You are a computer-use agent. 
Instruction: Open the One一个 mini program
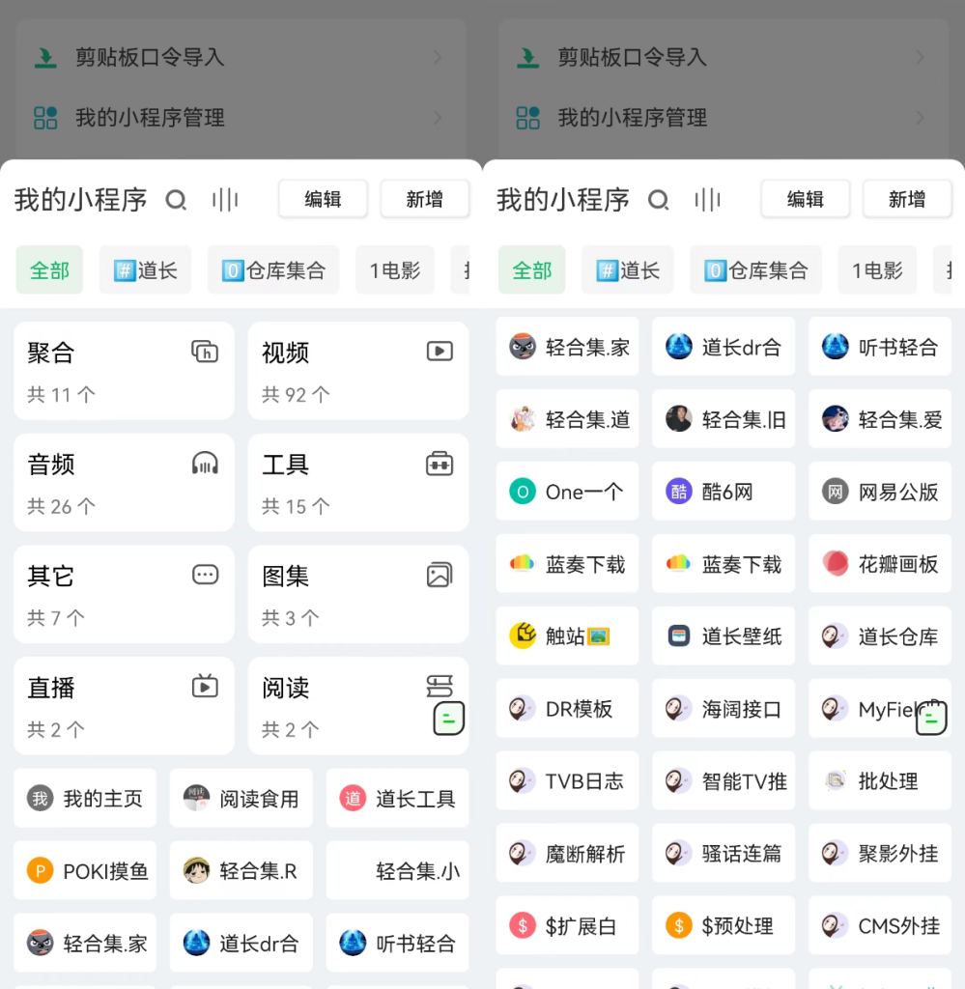[x=567, y=492]
